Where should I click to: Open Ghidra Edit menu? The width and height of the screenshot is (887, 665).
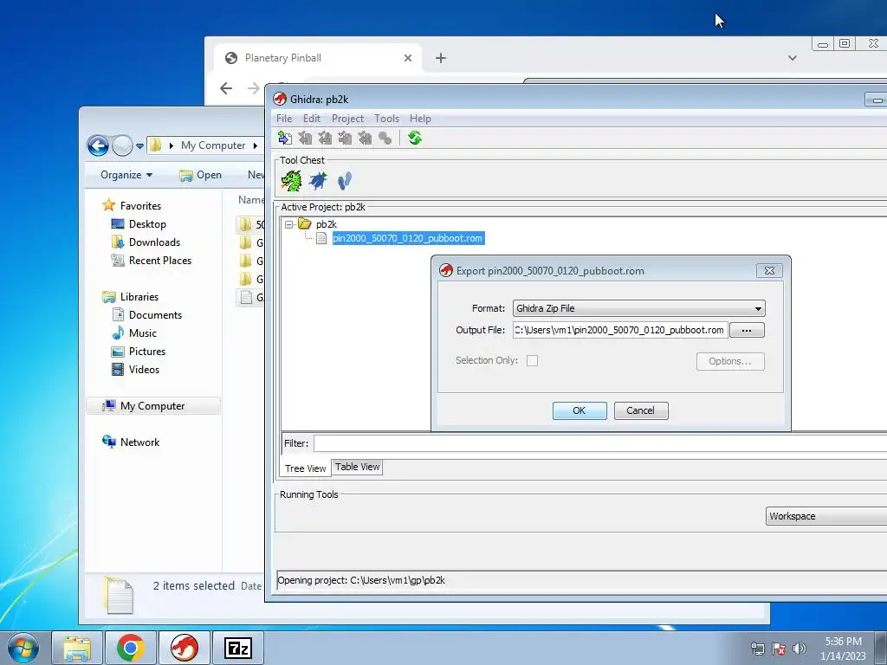312,119
